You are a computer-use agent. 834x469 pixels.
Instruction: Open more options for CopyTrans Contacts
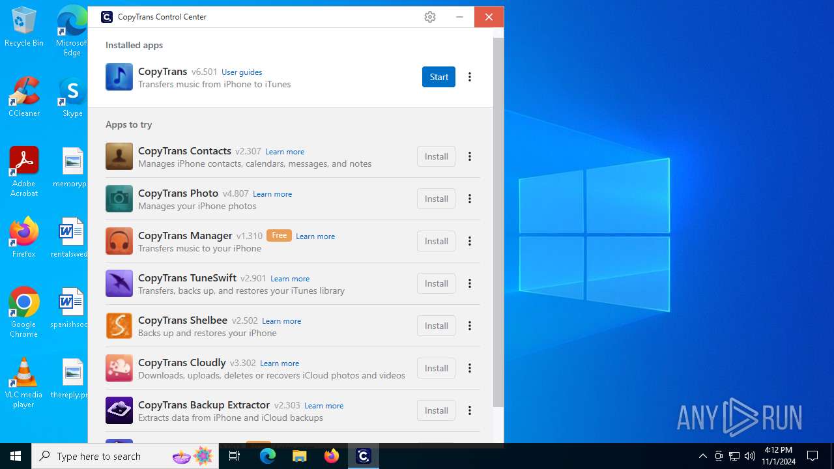[x=470, y=156]
